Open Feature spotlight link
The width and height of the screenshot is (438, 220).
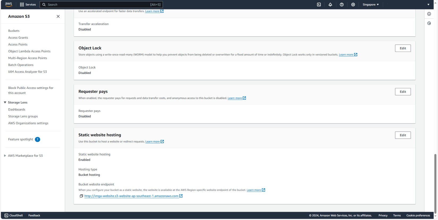[20, 140]
